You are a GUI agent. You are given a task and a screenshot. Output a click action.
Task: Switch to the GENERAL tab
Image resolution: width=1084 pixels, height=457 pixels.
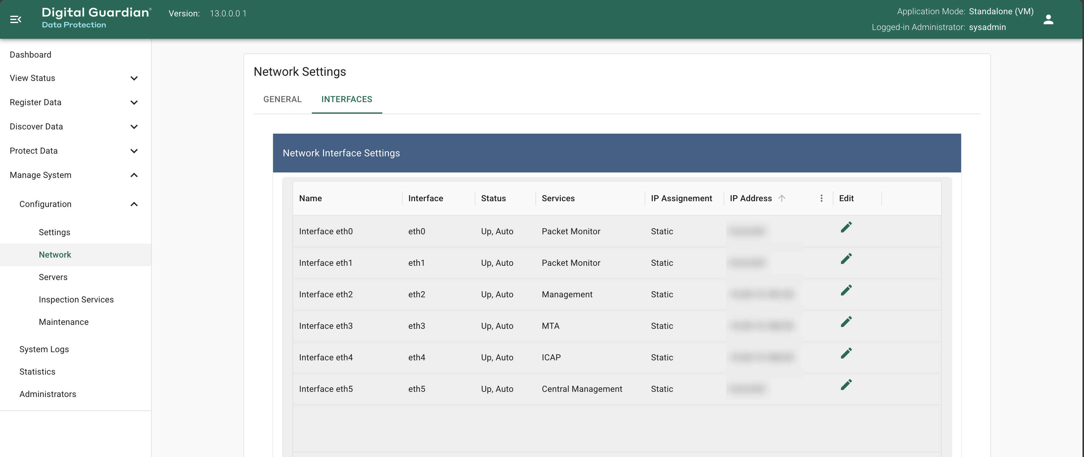[x=282, y=99]
